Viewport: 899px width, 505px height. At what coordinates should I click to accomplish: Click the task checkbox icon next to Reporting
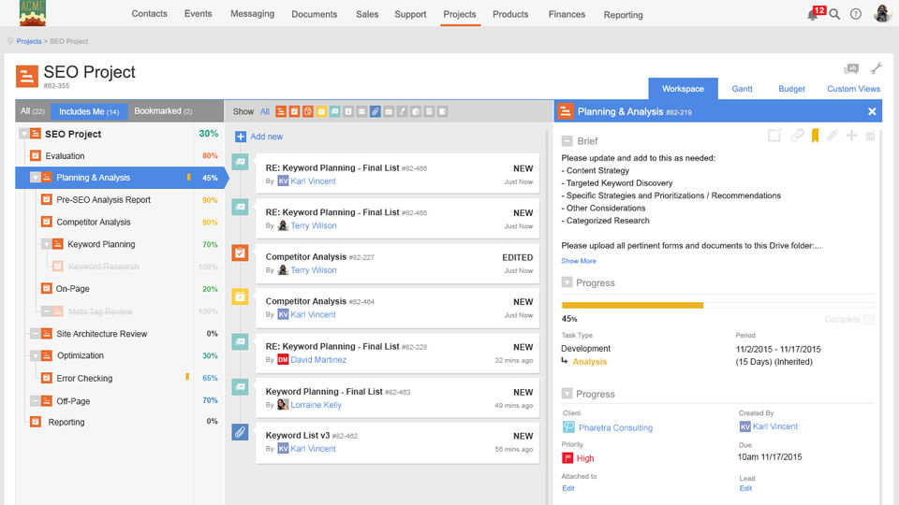(x=36, y=422)
